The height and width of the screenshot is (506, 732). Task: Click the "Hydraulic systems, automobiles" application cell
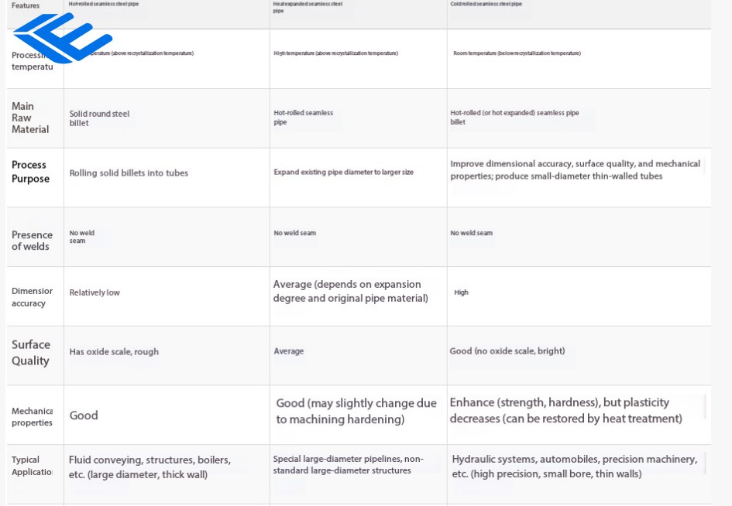click(x=574, y=466)
